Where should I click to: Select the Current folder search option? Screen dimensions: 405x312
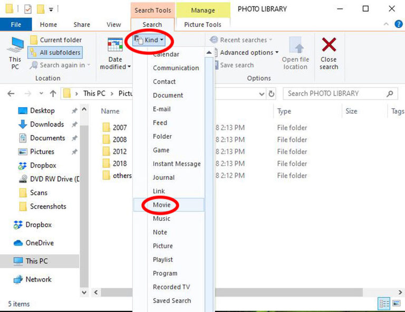tap(56, 40)
